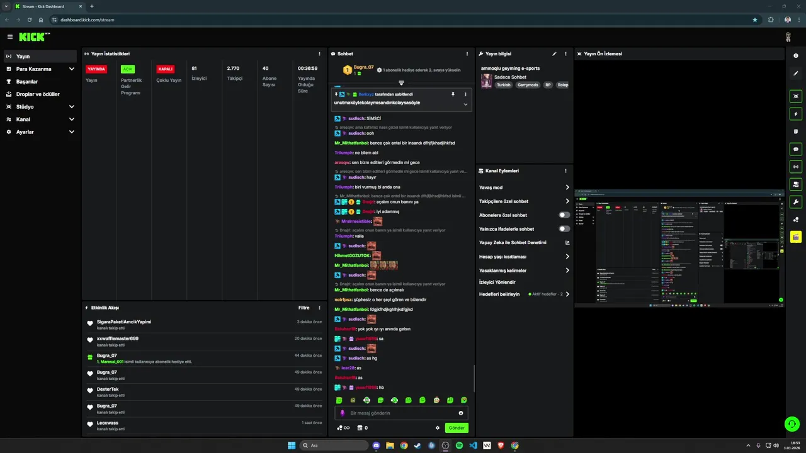The image size is (806, 453).
Task: Select the yellow clapperboard icon in right sidebar
Action: coord(796,237)
